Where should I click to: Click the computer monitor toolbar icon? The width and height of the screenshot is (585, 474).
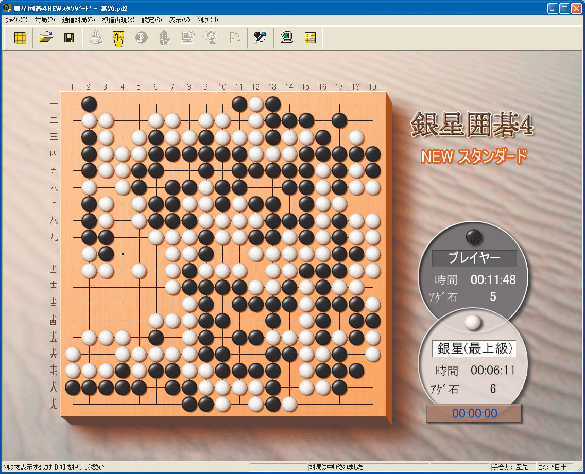point(287,38)
